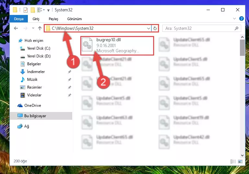
Task: Click the 200 öğe status text
Action: point(20,161)
